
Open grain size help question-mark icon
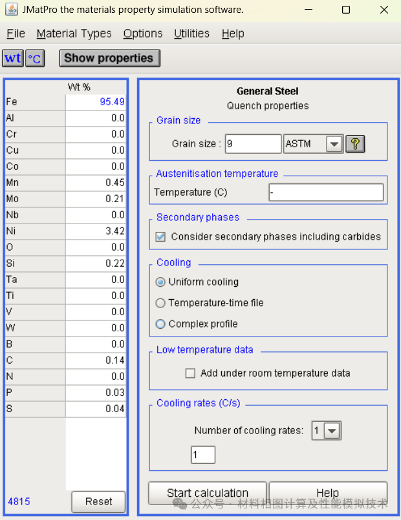(x=355, y=144)
